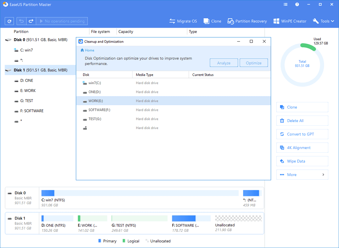Click Wipe Data action

point(302,161)
